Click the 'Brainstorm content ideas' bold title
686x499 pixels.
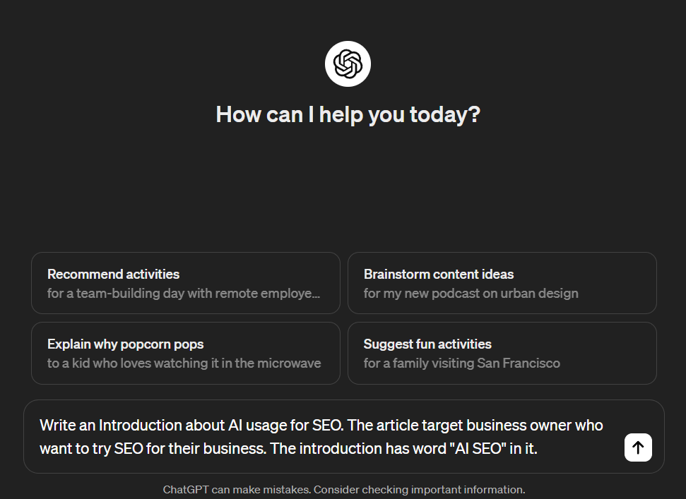point(438,274)
